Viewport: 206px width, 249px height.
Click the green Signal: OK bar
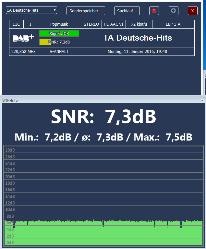coord(59,33)
